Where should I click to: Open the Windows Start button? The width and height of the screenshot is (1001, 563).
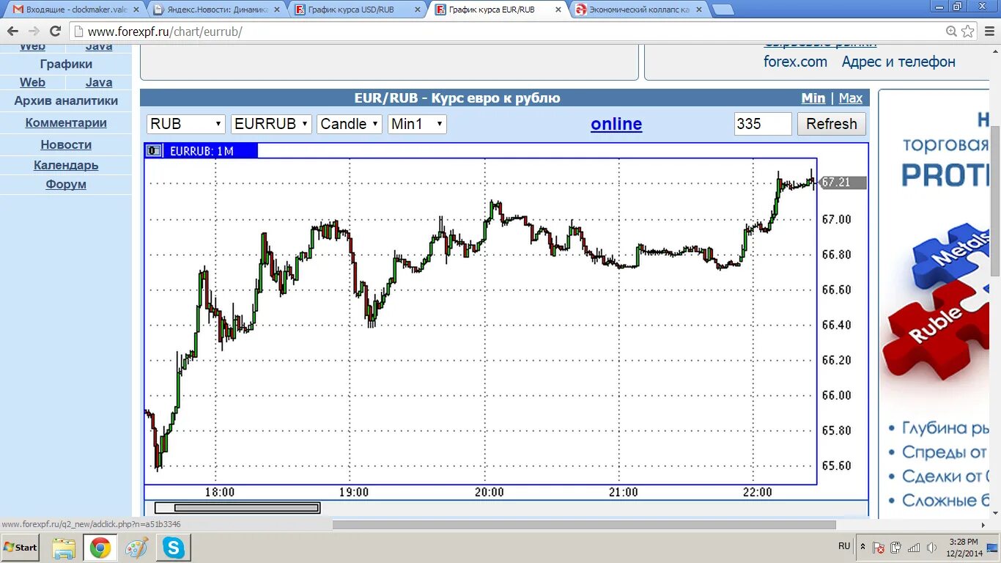click(x=21, y=548)
